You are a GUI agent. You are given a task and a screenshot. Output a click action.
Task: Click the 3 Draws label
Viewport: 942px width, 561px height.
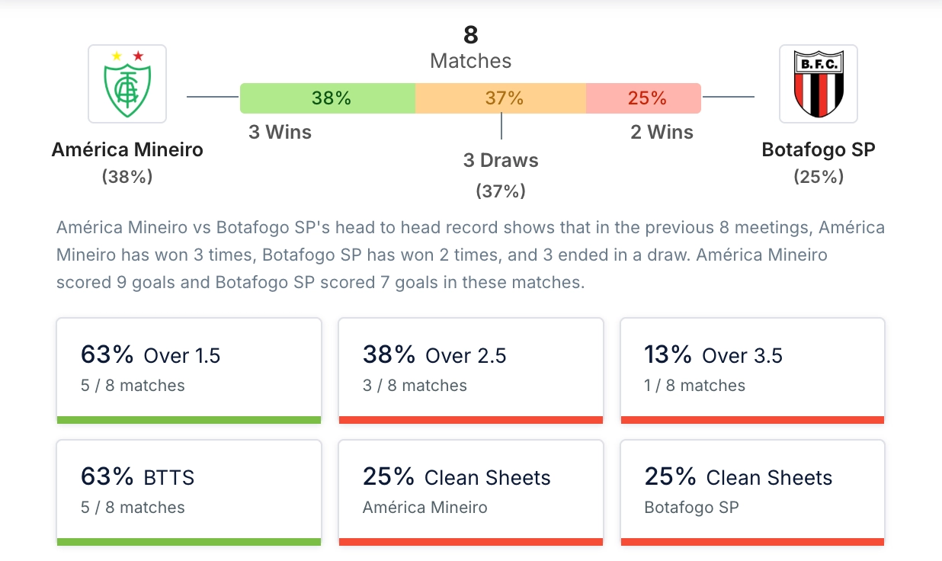pyautogui.click(x=501, y=161)
